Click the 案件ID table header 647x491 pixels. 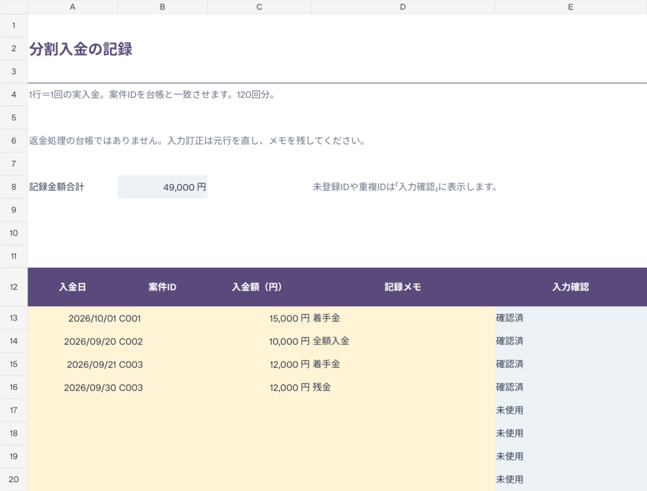(162, 287)
